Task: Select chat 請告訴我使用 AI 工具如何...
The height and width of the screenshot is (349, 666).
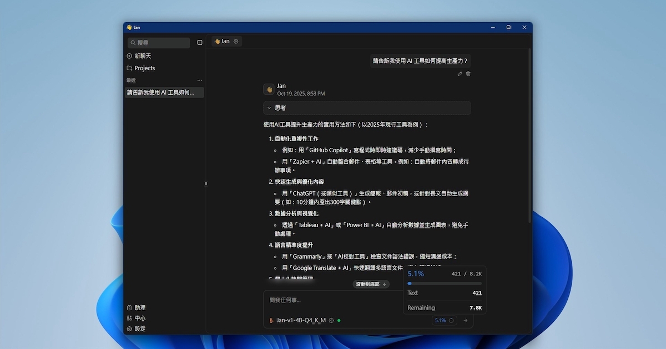Action: click(164, 93)
